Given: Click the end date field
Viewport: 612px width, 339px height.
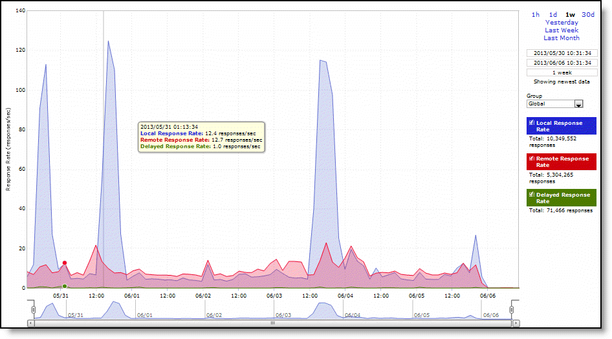Looking at the screenshot, I should tap(561, 63).
